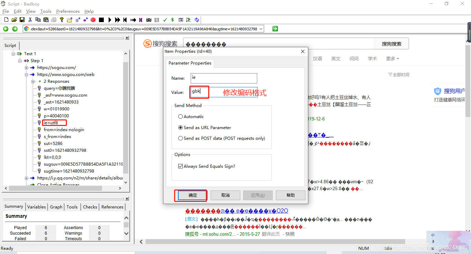The height and width of the screenshot is (254, 471).
Task: Click the Print toolbar icon
Action: tap(54, 20)
